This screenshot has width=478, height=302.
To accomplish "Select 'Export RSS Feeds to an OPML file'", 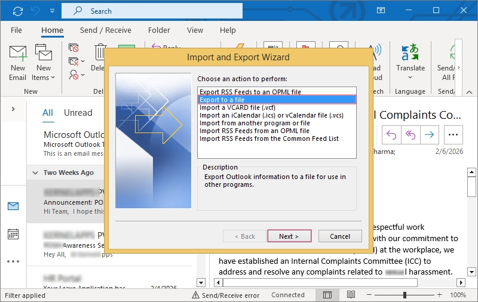I will pos(277,92).
